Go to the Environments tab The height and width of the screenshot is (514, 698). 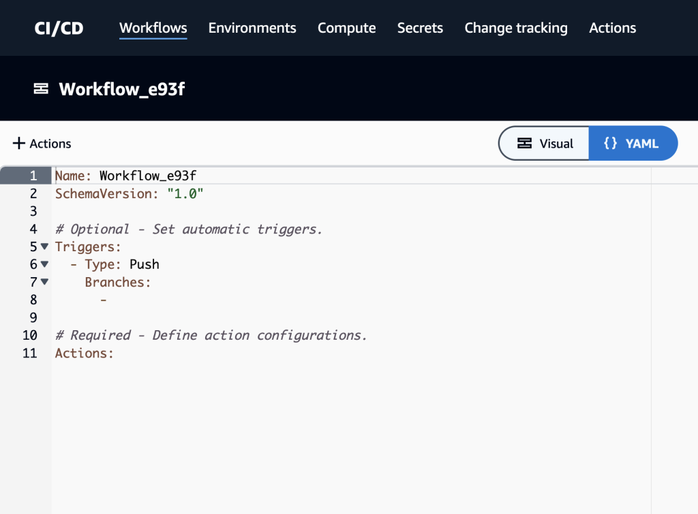252,28
